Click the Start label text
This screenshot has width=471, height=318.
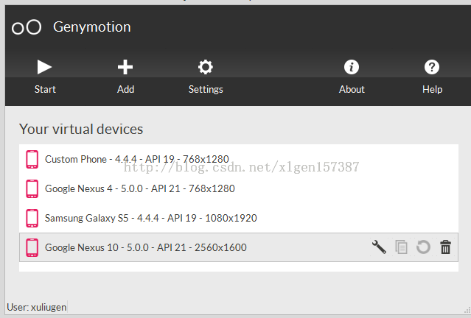click(45, 89)
